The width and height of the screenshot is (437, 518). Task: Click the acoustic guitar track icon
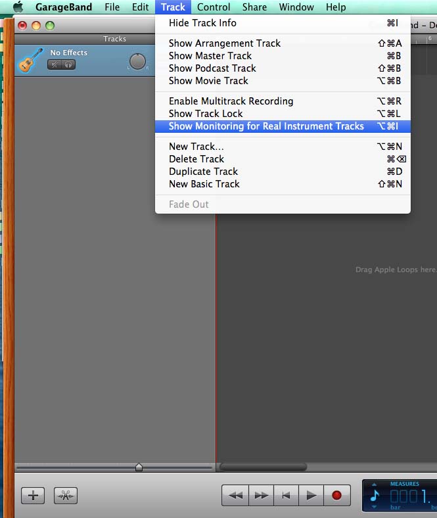tap(31, 60)
